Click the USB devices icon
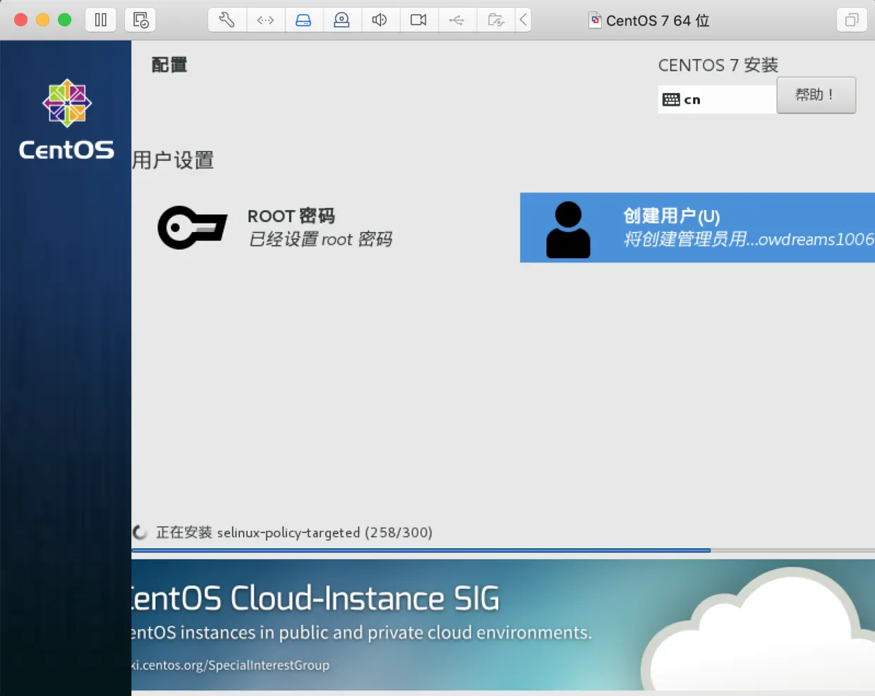This screenshot has width=875, height=696. [x=457, y=20]
